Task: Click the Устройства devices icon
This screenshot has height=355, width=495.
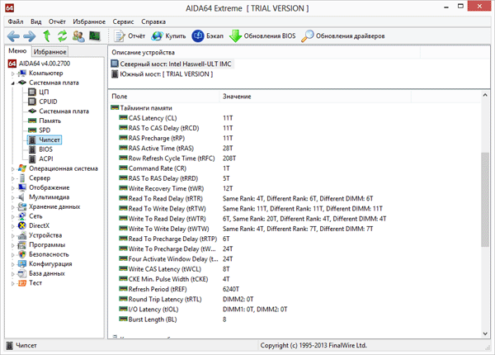Action: [x=22, y=235]
